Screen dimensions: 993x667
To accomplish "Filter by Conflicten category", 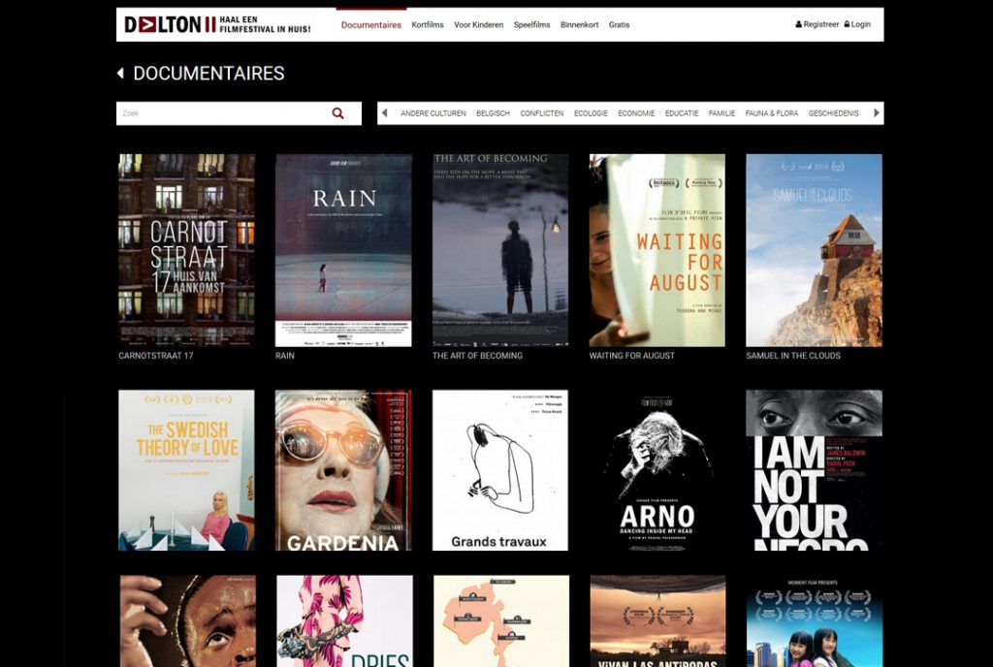I will pos(541,113).
